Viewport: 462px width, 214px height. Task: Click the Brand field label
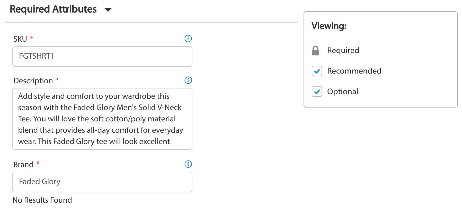pyautogui.click(x=23, y=165)
